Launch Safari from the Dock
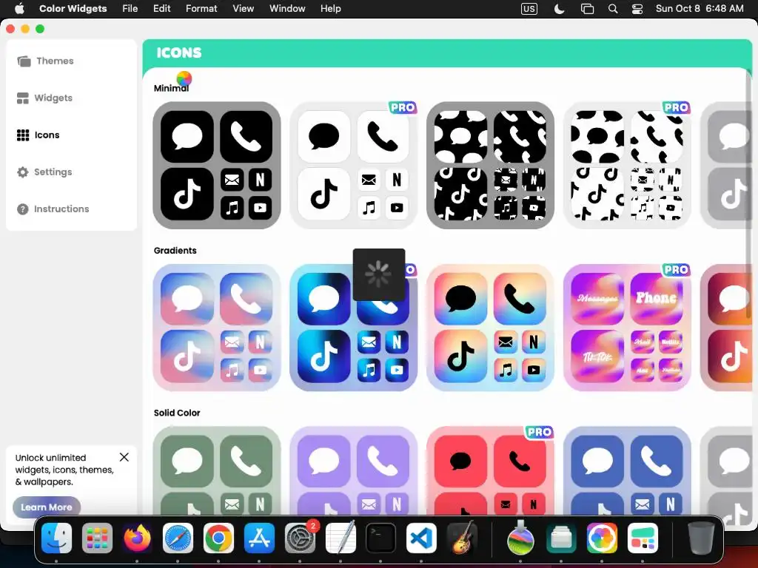This screenshot has height=568, width=758. coord(178,538)
